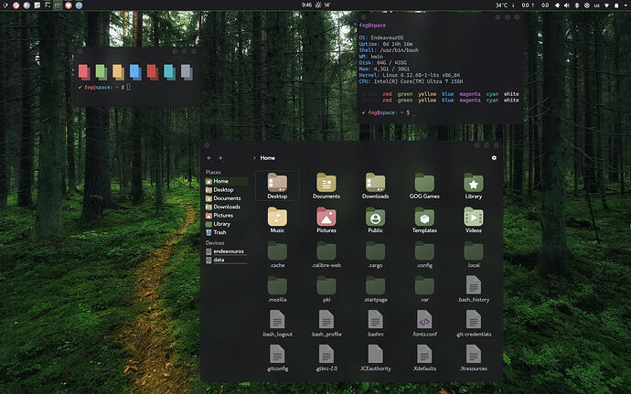Click the blue folder icon in small terminal

point(135,72)
